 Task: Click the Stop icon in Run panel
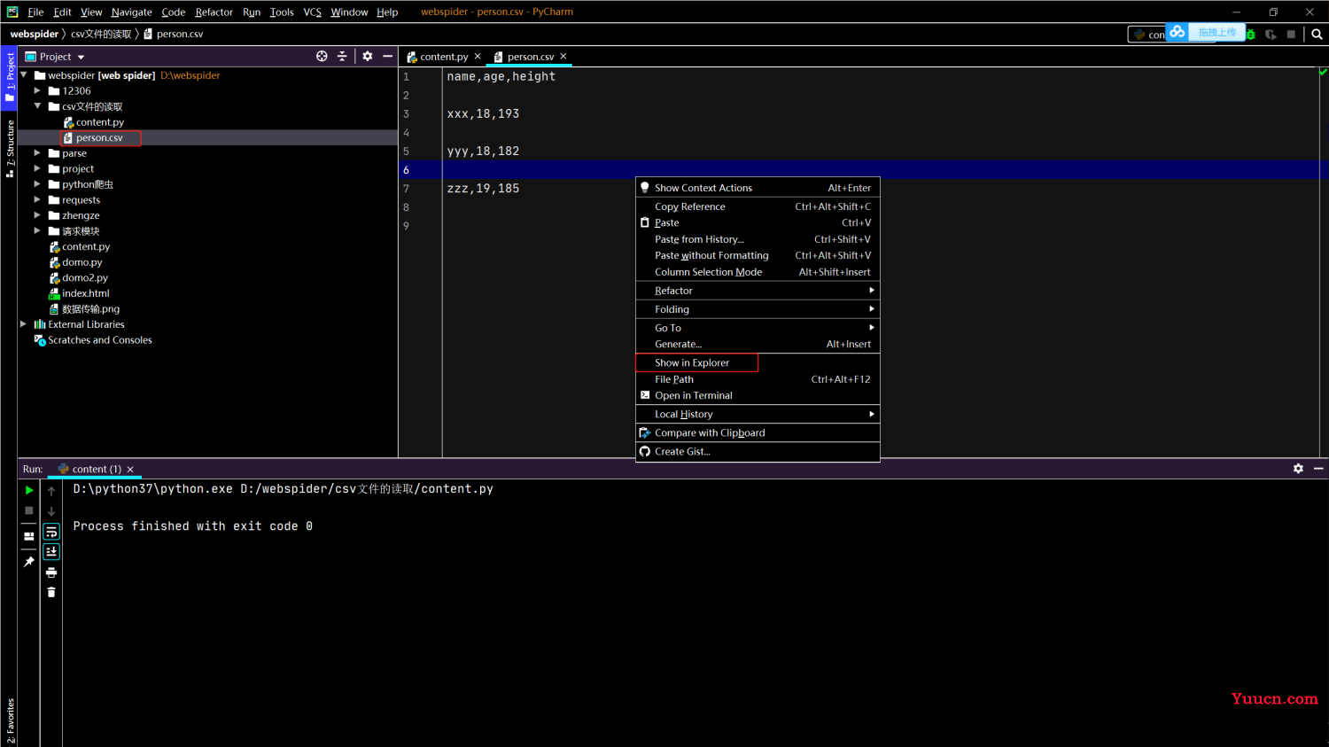point(29,510)
